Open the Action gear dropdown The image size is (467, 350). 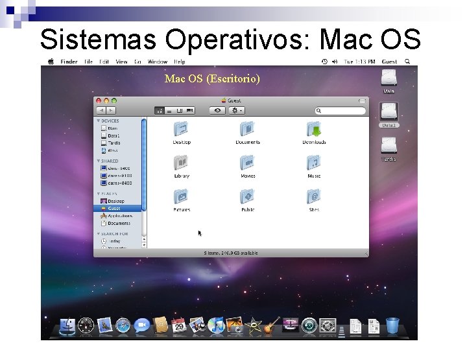pos(237,110)
